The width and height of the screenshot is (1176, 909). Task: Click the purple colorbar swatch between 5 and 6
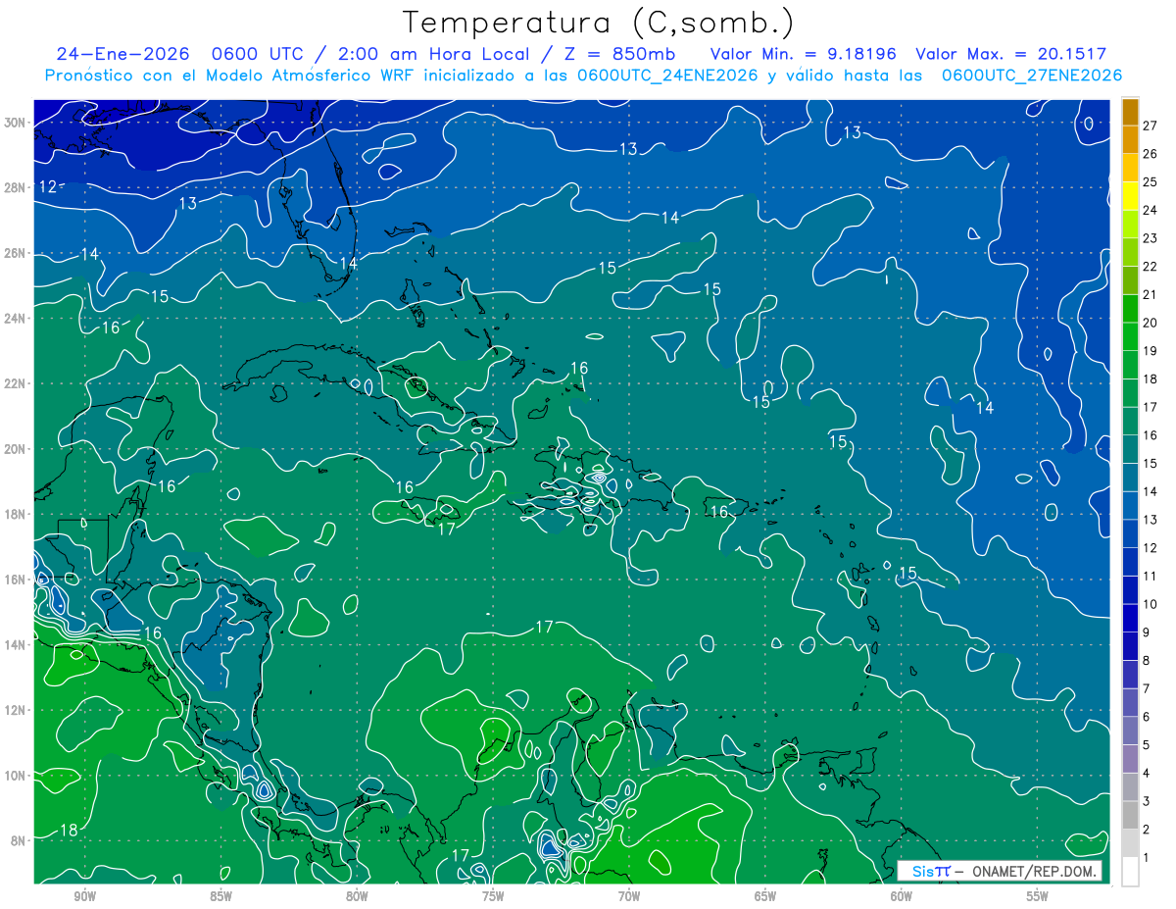[1130, 732]
